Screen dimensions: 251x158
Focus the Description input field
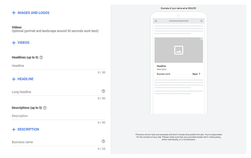[x=58, y=116]
